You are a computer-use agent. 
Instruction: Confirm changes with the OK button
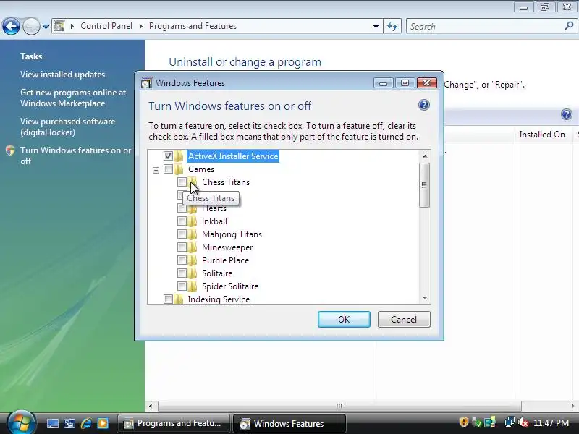344,319
